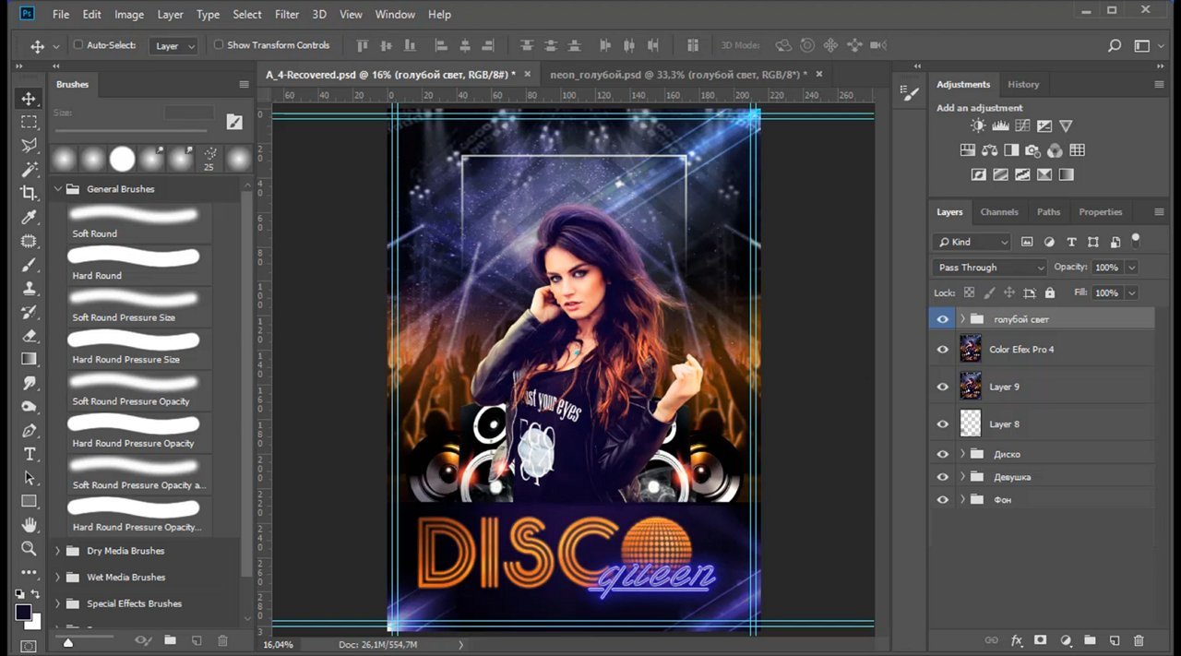The height and width of the screenshot is (656, 1181).
Task: Click the delete layer trash icon
Action: [x=1139, y=640]
